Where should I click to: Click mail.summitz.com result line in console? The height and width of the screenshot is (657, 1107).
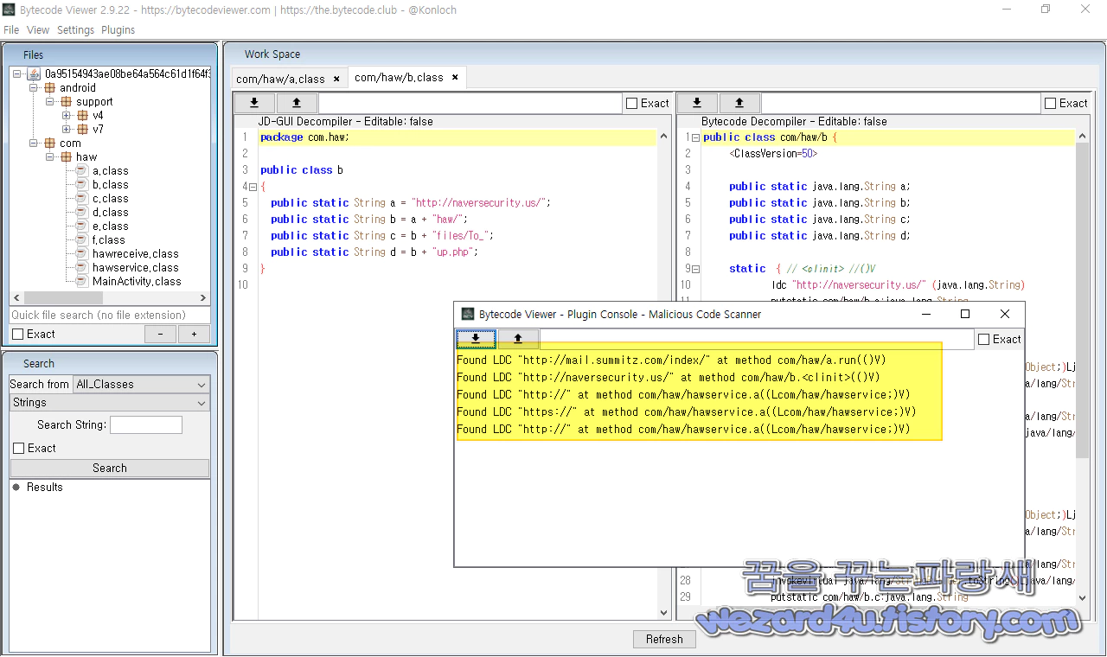pos(671,360)
